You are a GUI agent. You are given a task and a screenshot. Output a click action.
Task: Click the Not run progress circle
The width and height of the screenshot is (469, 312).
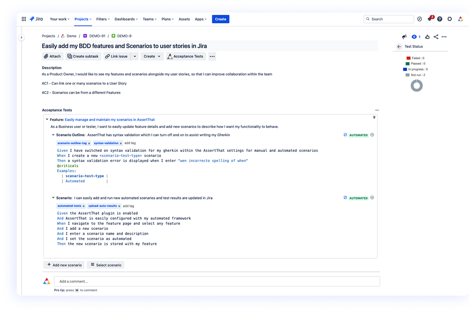(x=416, y=85)
